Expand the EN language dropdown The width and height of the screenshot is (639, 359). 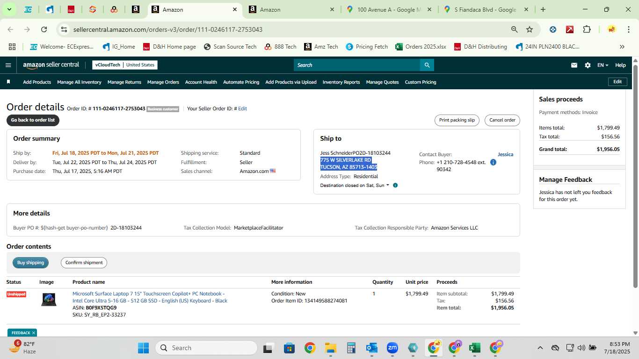tap(603, 65)
